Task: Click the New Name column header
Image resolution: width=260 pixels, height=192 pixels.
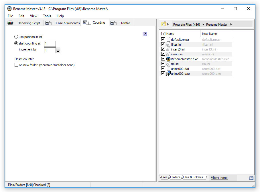Action: 209,34
